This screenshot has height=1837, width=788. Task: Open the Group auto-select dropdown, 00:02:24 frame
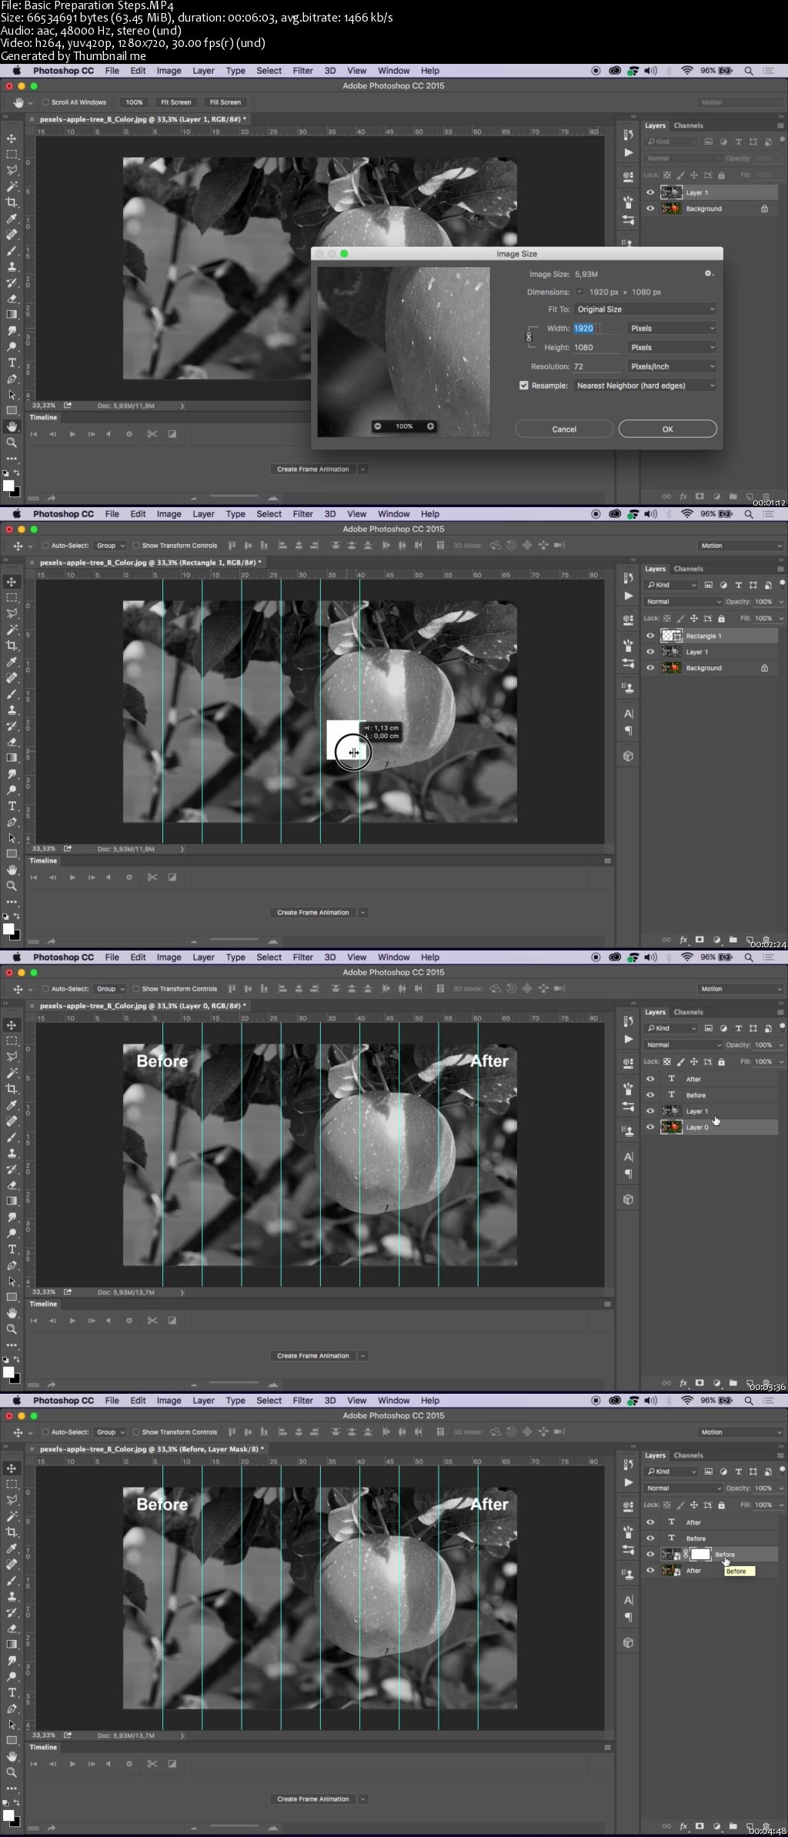click(x=110, y=546)
